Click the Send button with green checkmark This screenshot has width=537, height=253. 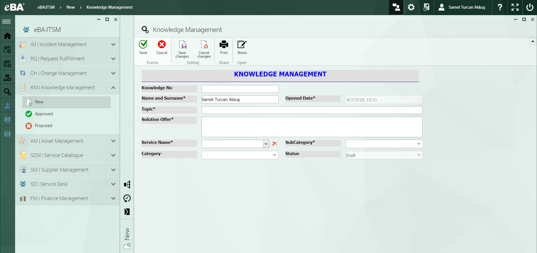[143, 47]
